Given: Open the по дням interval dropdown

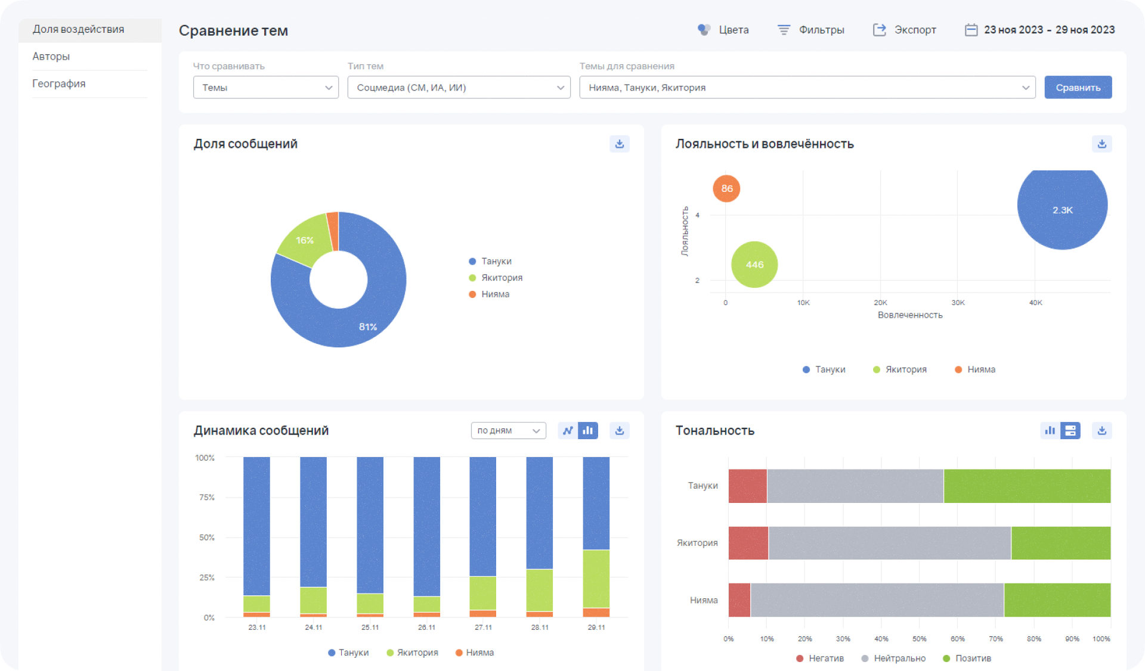Looking at the screenshot, I should tap(508, 430).
